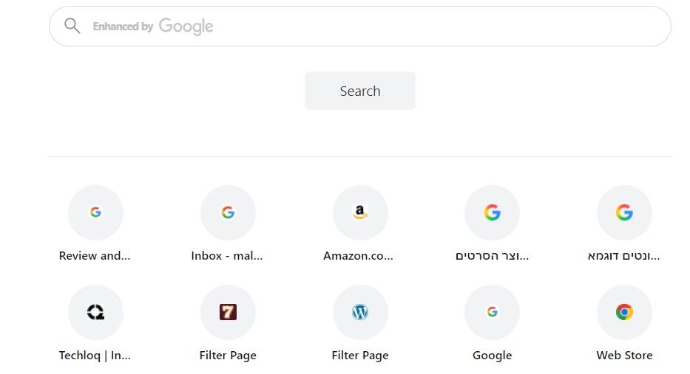Open the red 7 Filter Page icon
The image size is (690, 374).
pyautogui.click(x=228, y=312)
